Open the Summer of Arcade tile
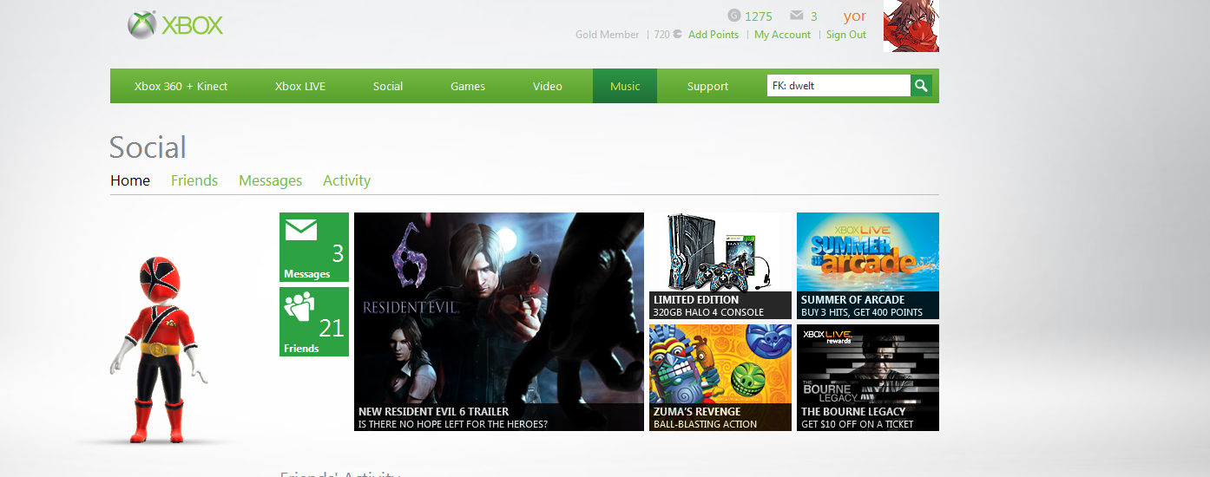Image resolution: width=1210 pixels, height=477 pixels. click(x=868, y=265)
